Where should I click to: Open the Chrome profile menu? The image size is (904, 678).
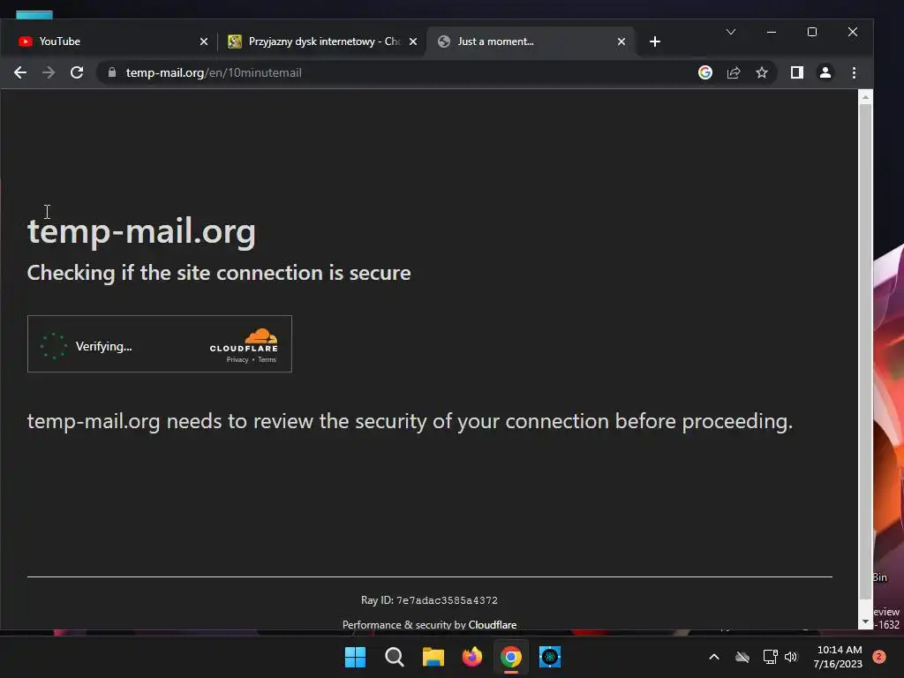(x=825, y=72)
